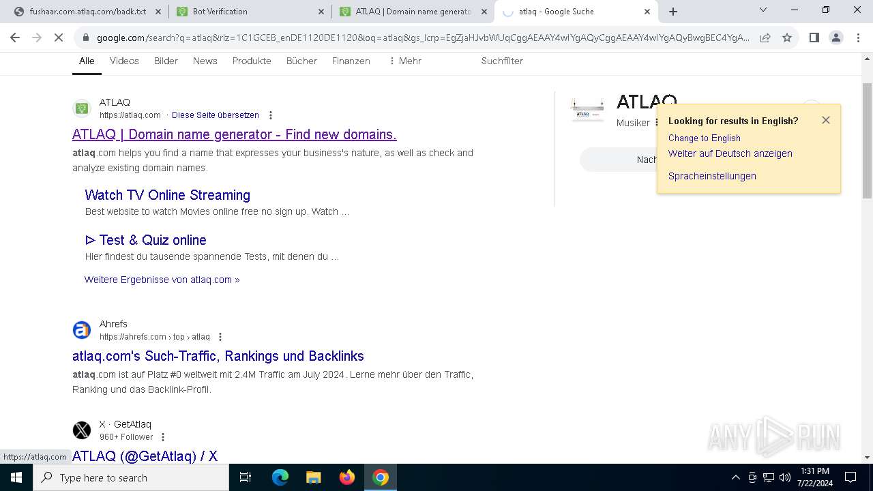Expand the Mehr filter menu

(x=404, y=61)
